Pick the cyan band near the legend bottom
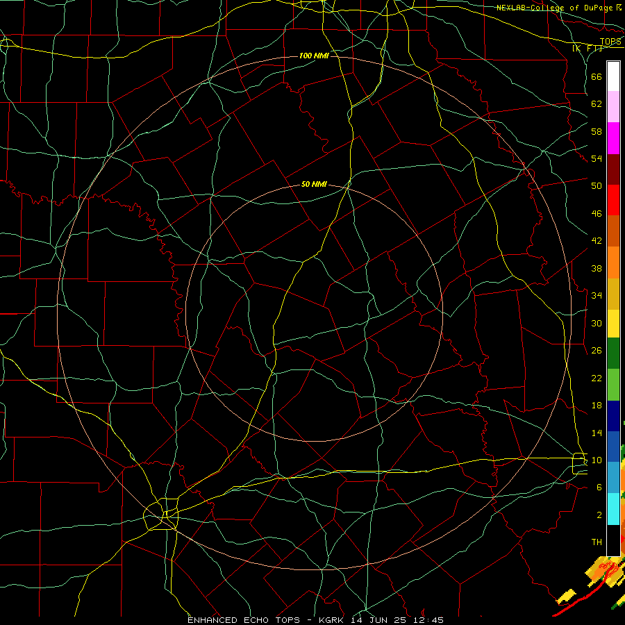625x625 pixels. (613, 509)
